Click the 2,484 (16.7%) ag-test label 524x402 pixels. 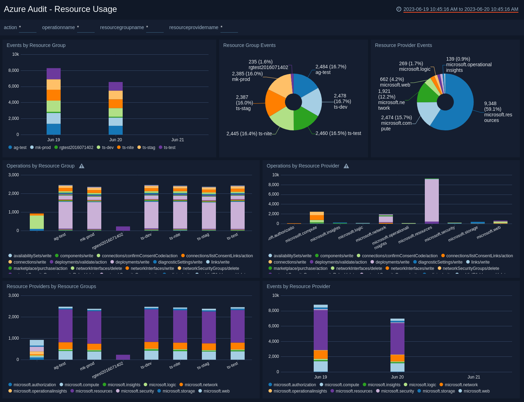331,69
